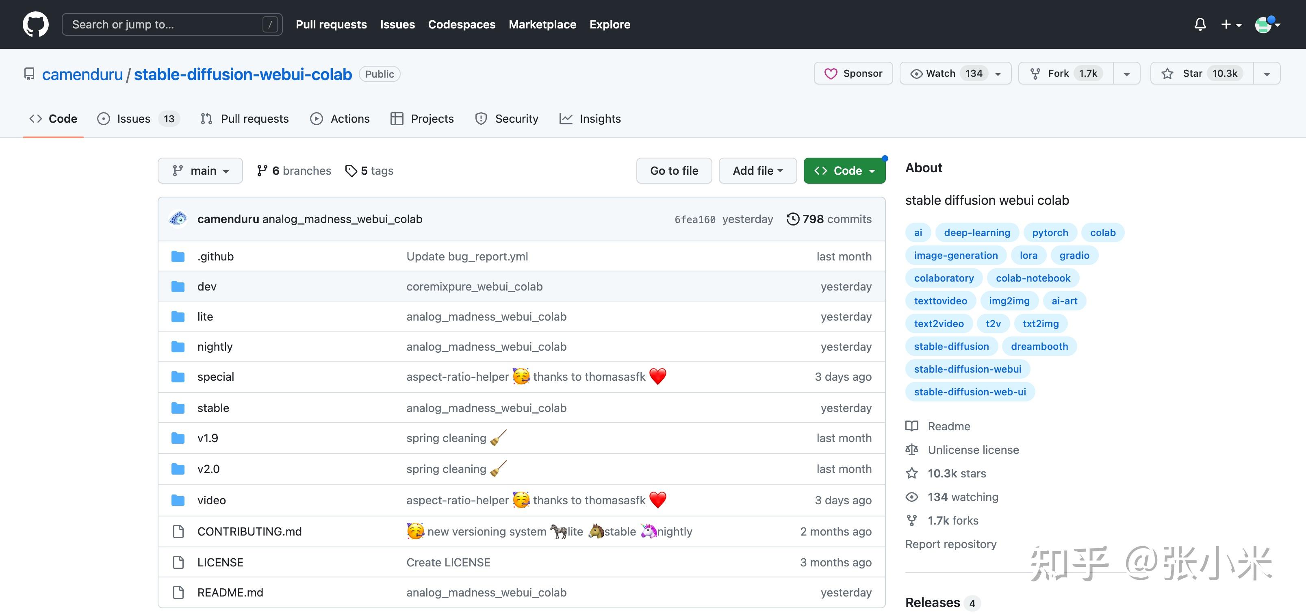The image size is (1306, 616).
Task: Select the stable-diffusion topic tag
Action: [951, 346]
